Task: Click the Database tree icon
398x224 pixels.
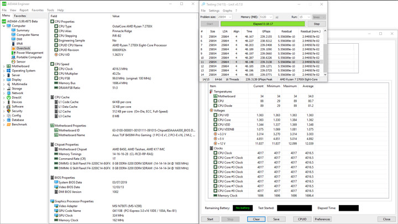Action: click(x=9, y=120)
